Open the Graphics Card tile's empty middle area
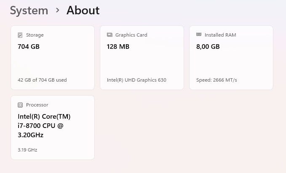 point(142,63)
